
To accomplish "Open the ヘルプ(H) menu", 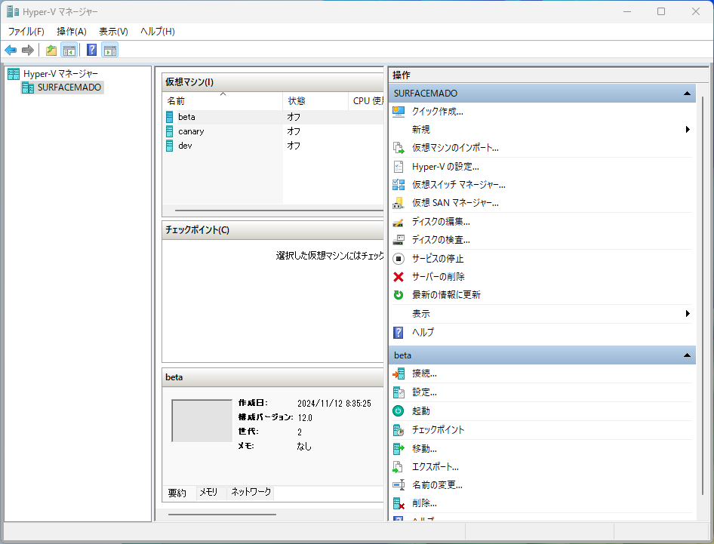I will pos(157,32).
